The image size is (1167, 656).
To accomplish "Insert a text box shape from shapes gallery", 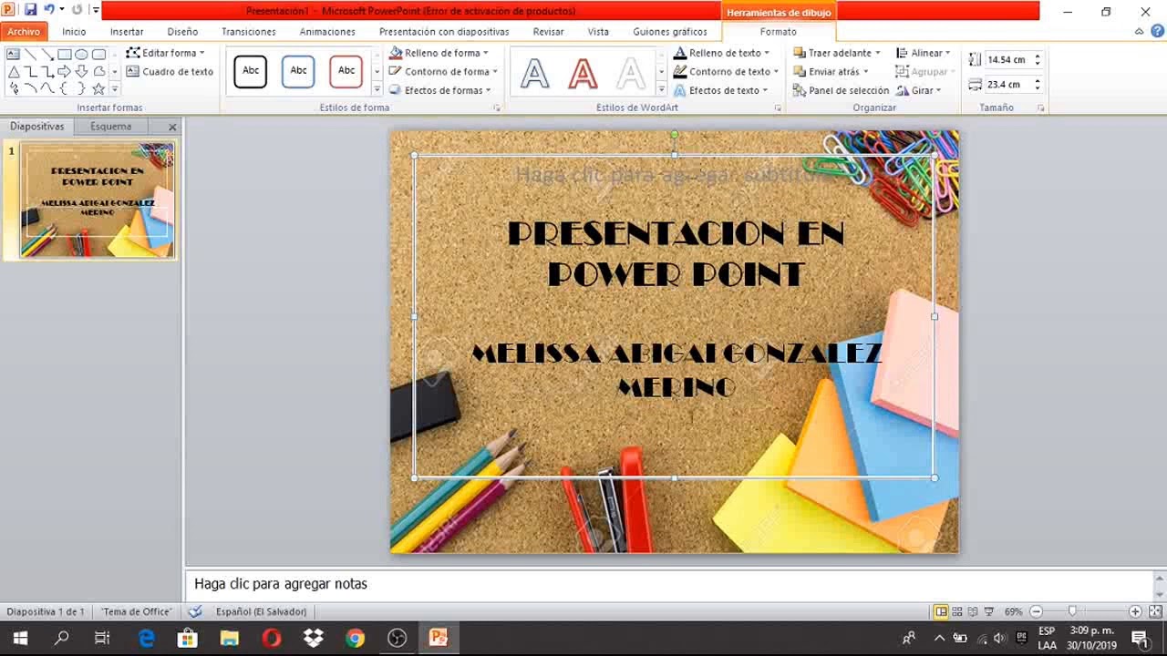I will [14, 54].
